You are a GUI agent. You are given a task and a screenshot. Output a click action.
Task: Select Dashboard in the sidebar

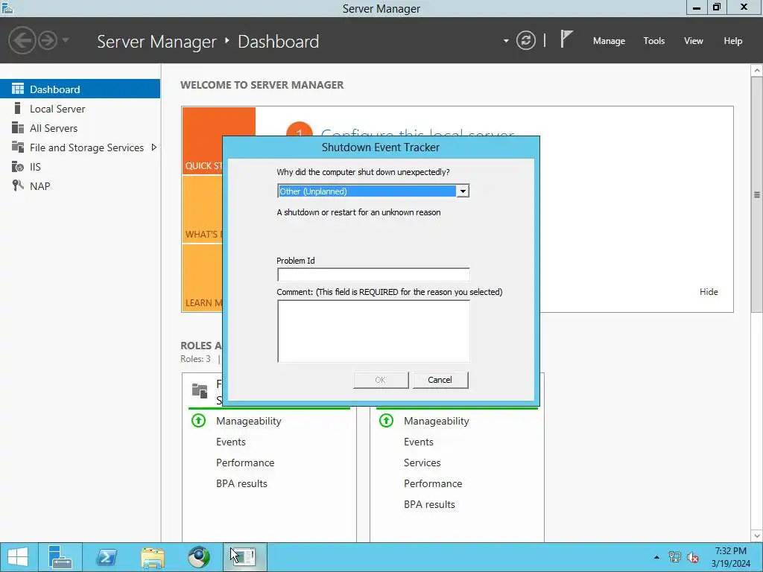pos(80,89)
